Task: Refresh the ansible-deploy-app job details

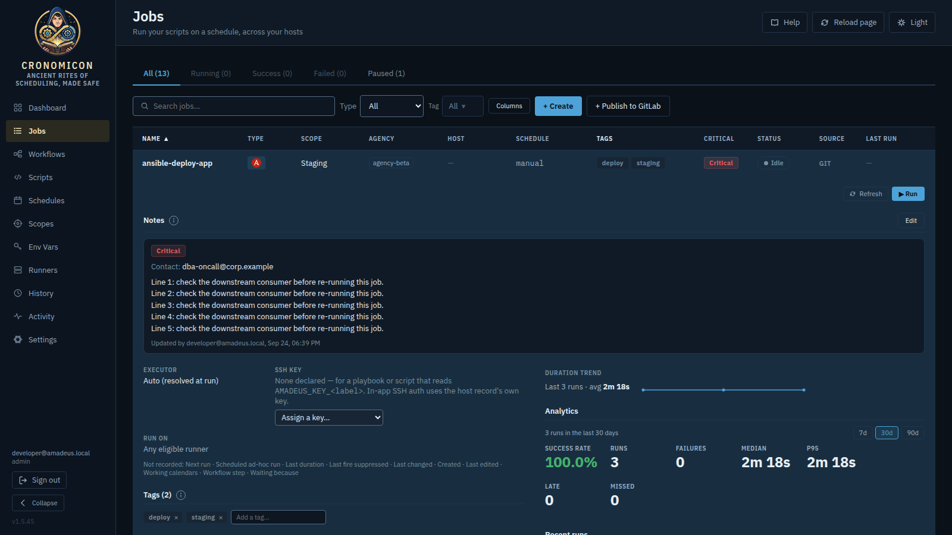Action: [866, 194]
